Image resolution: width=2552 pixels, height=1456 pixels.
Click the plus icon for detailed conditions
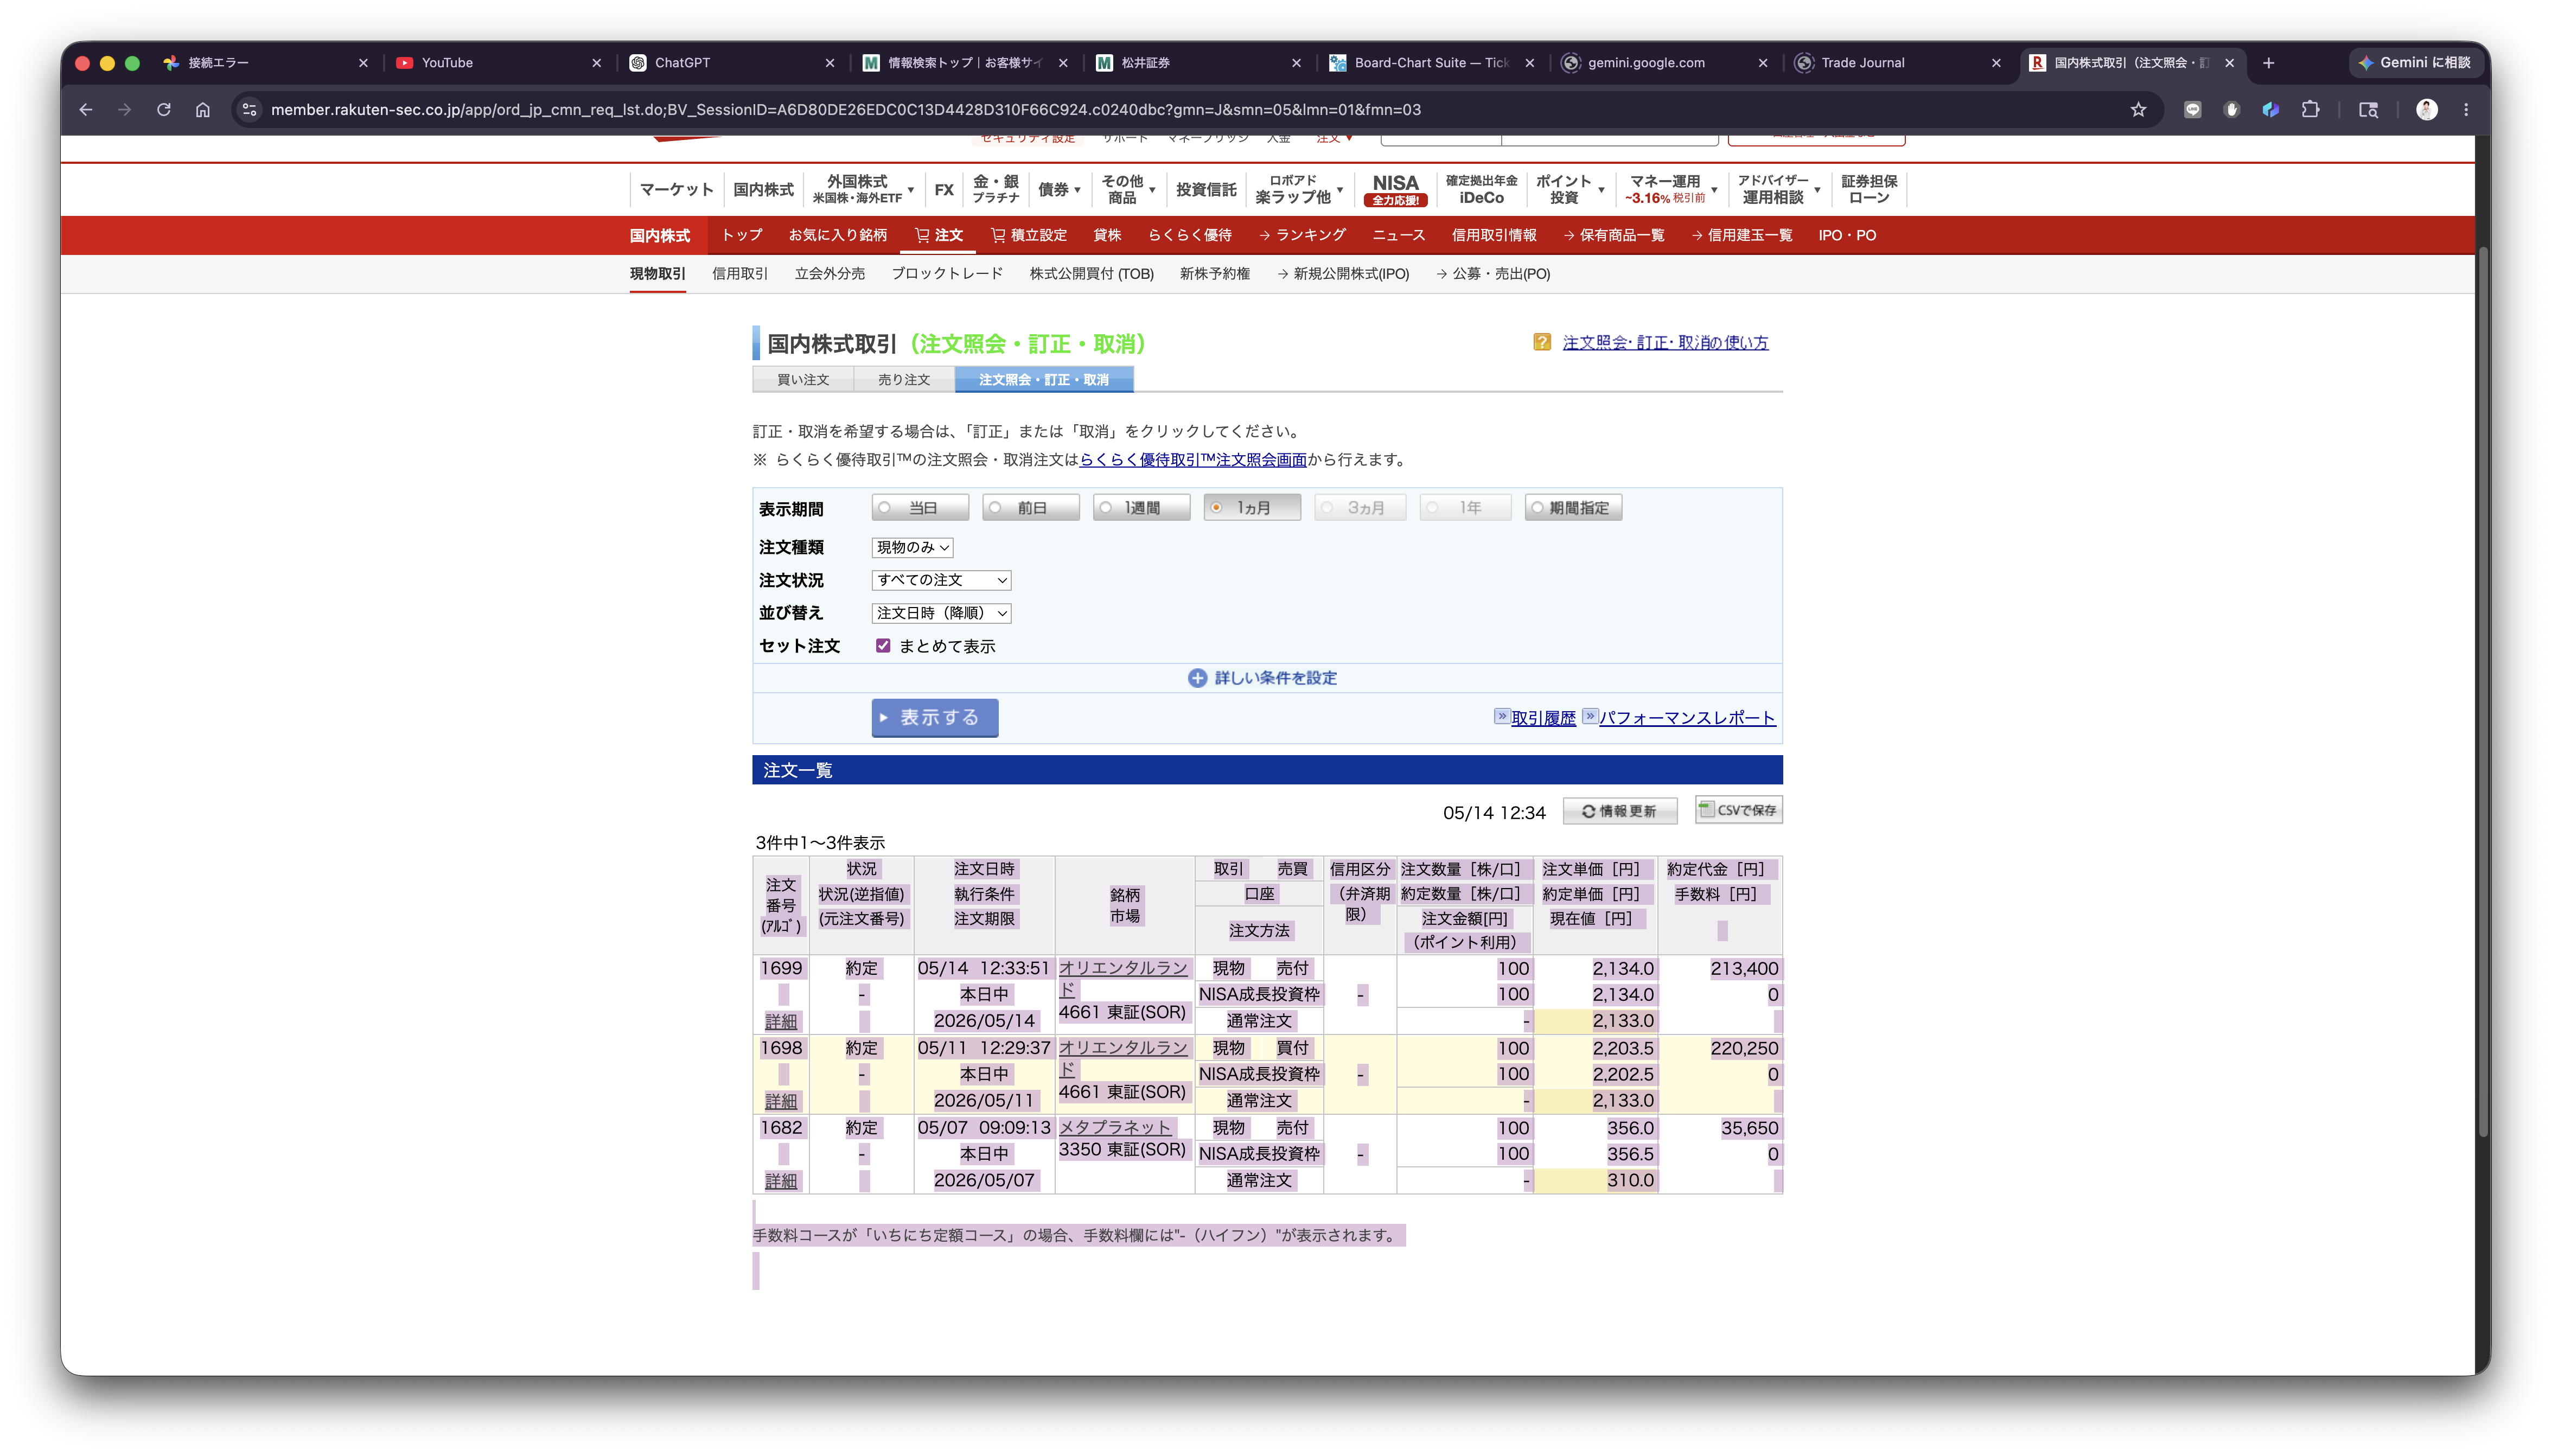[x=1197, y=678]
